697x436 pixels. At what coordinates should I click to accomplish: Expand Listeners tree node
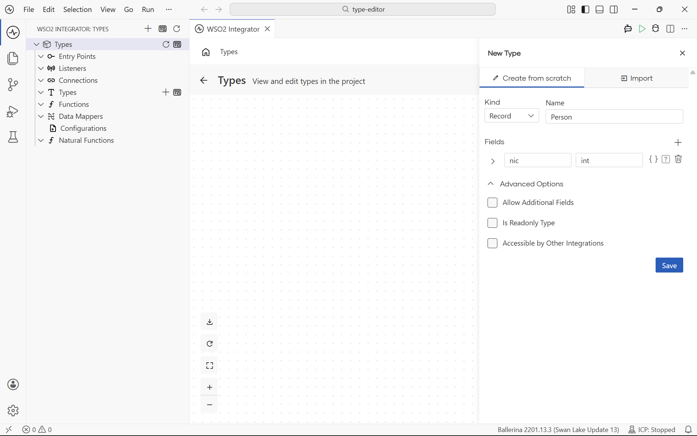(41, 68)
